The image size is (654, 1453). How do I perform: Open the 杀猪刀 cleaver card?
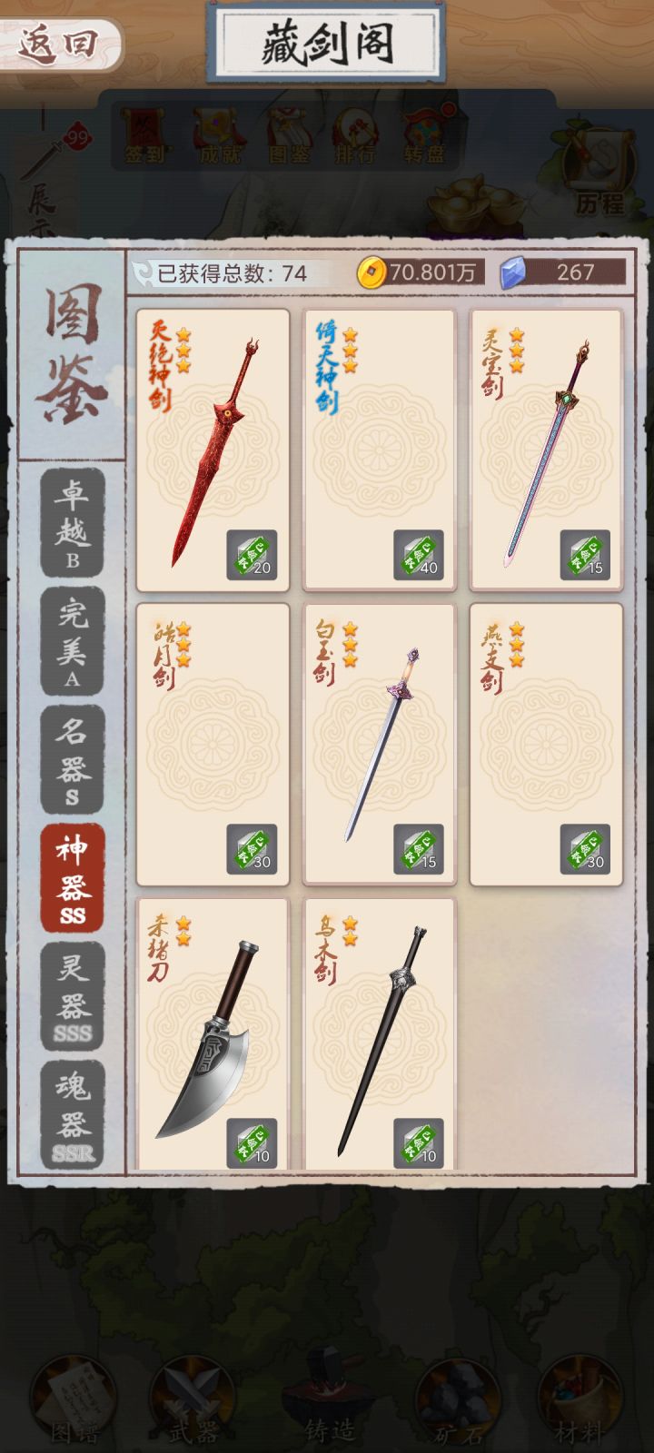coord(213,1033)
